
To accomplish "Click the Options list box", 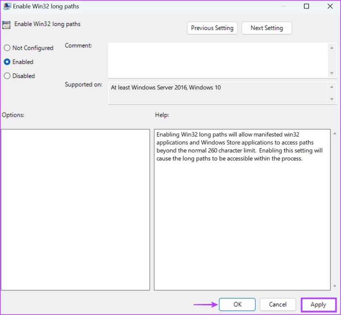I will point(75,210).
